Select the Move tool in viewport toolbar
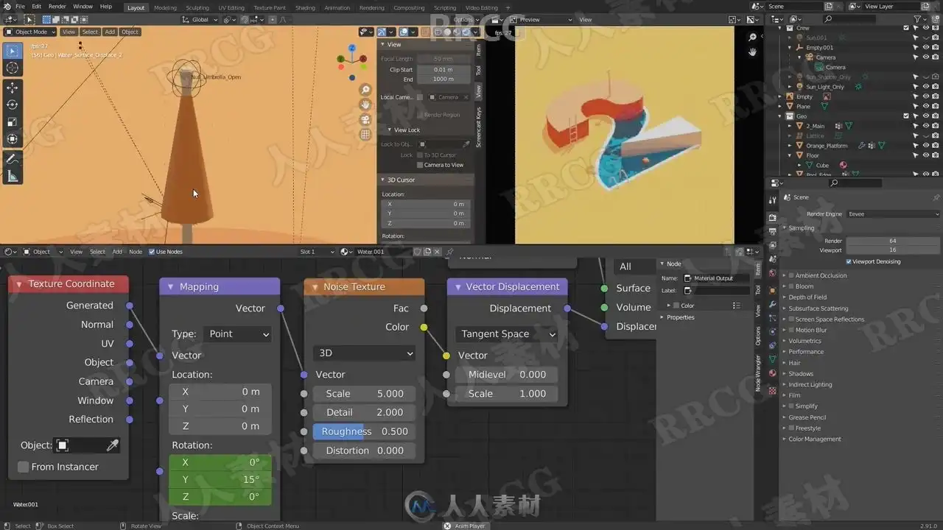Viewport: 943px width, 530px height. 13,88
